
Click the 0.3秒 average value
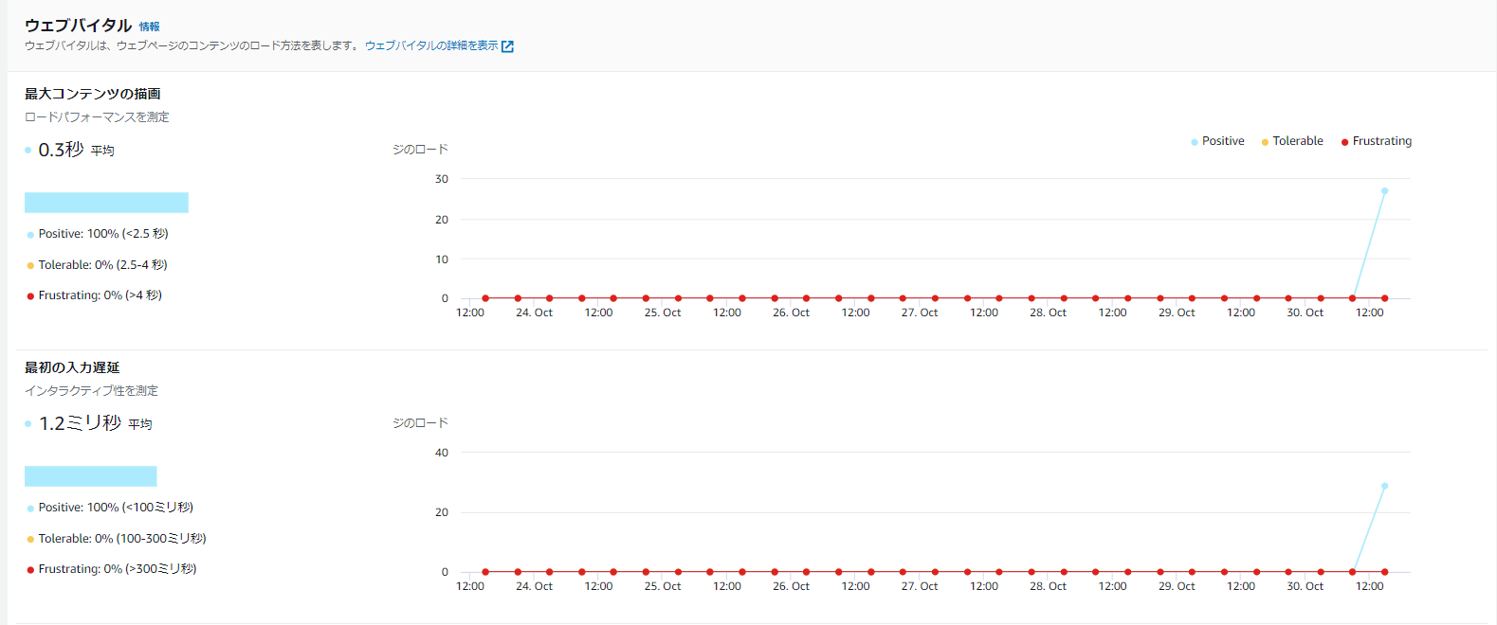point(61,150)
